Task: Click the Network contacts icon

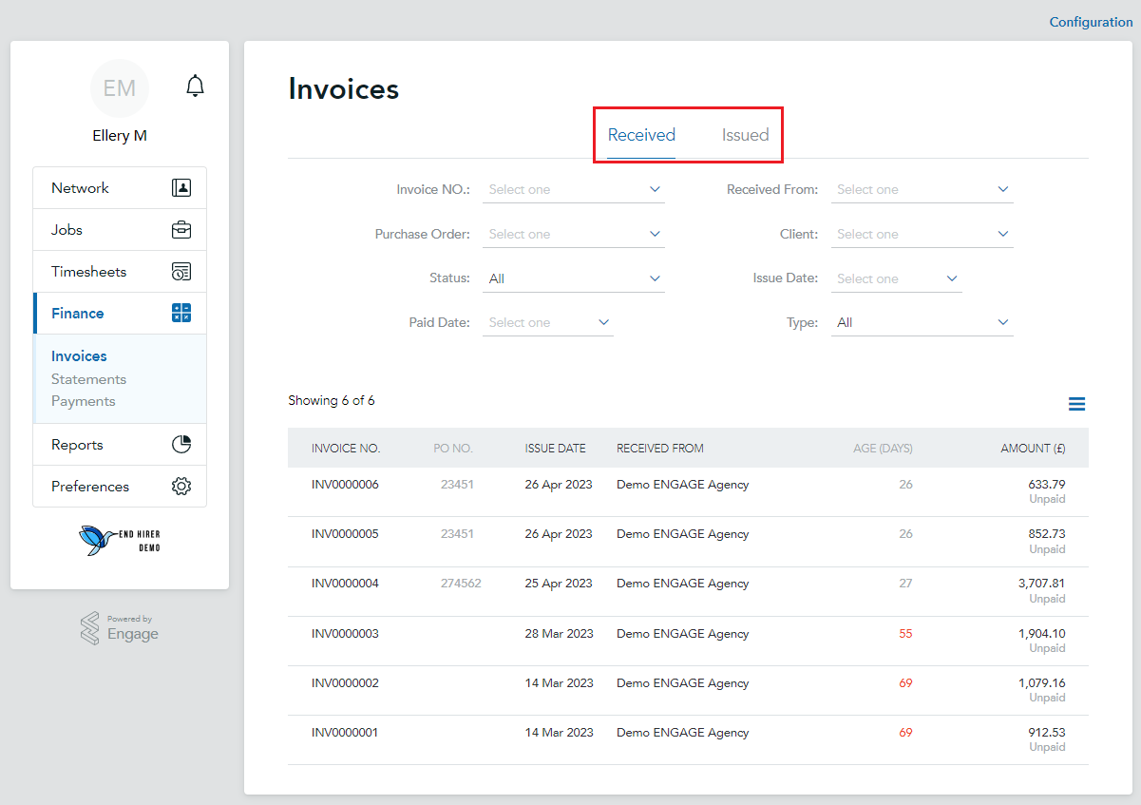Action: [181, 188]
